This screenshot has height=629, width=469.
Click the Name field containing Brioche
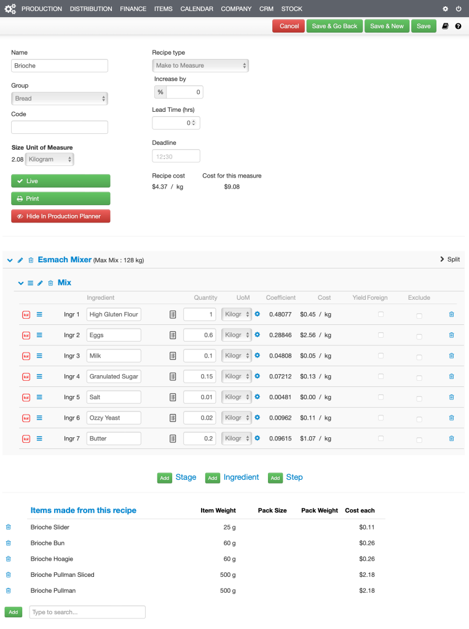pos(60,66)
